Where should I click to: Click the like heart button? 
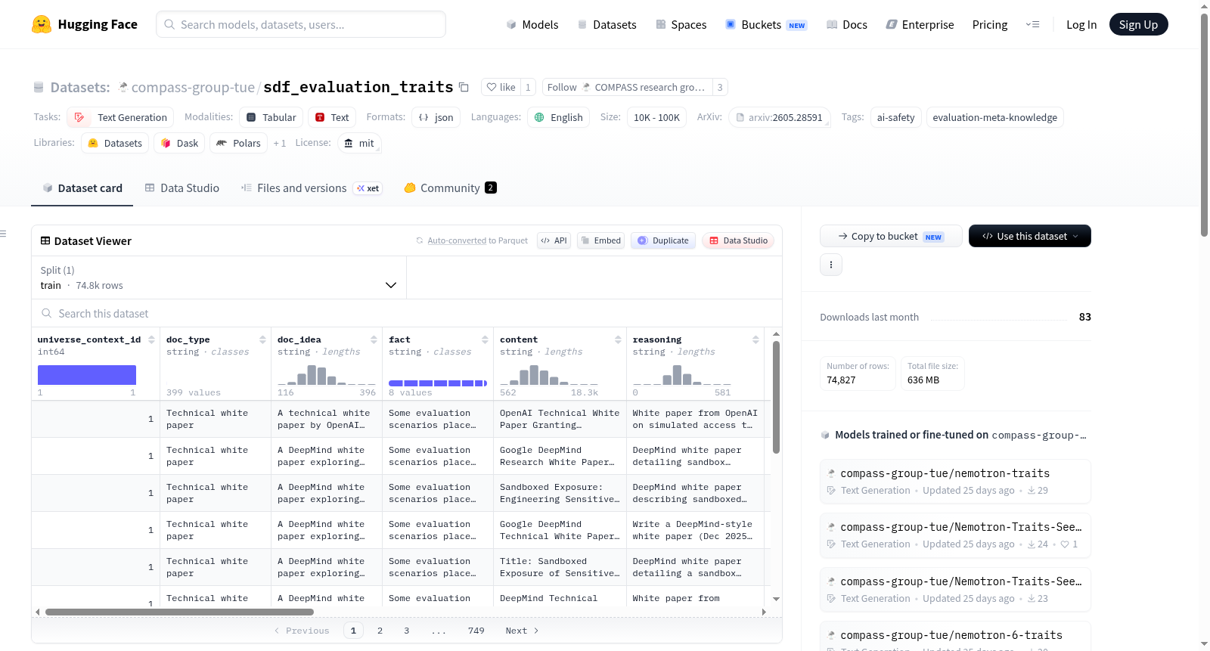[501, 87]
